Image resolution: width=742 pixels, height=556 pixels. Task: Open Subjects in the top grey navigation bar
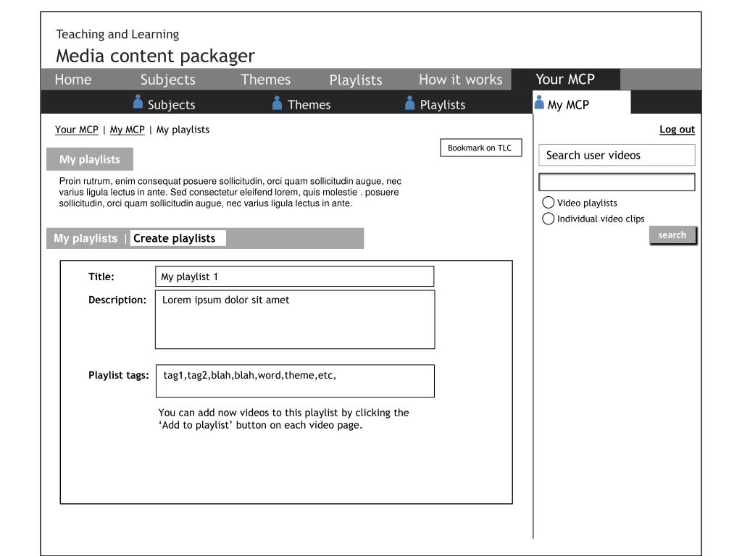[168, 80]
